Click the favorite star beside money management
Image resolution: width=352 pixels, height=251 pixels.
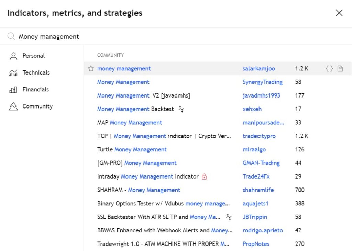(x=91, y=69)
